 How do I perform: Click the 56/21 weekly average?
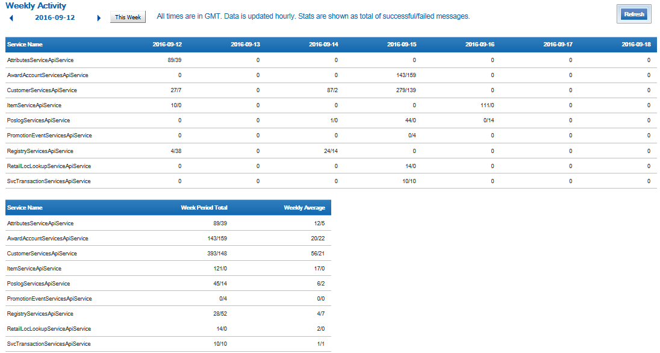click(318, 254)
